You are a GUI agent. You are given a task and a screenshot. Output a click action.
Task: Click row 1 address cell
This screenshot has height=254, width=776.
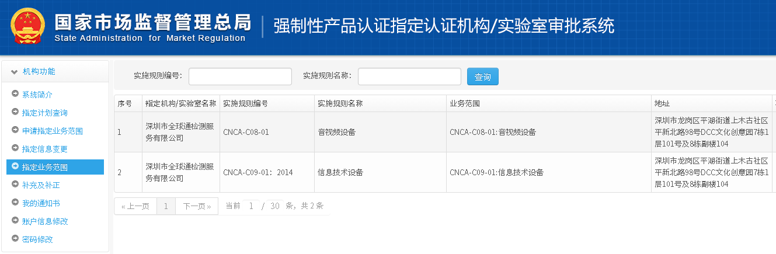click(x=712, y=132)
